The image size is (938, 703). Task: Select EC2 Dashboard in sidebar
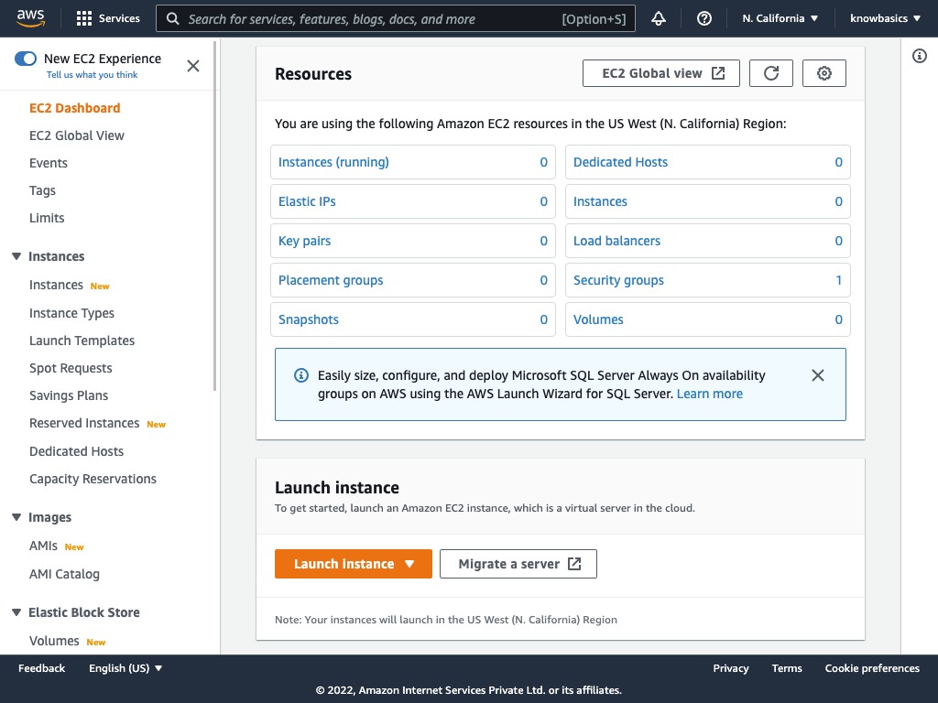tap(75, 108)
